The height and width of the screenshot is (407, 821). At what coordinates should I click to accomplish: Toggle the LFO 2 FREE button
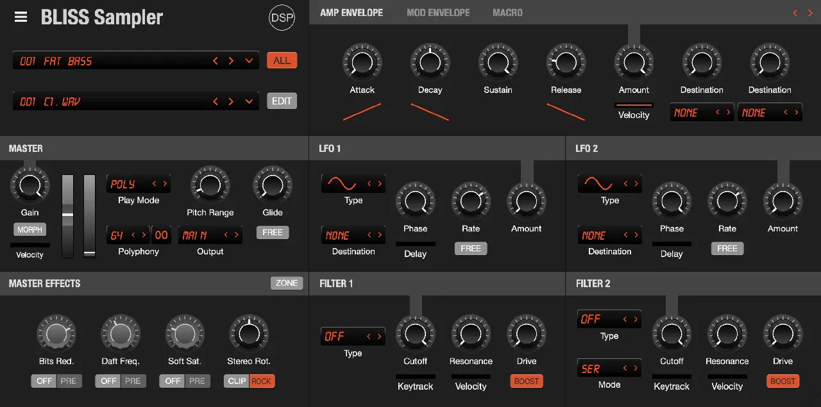click(x=727, y=249)
